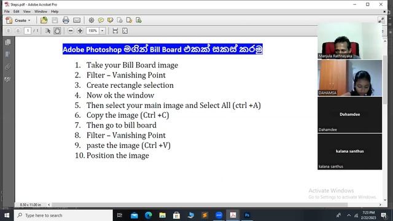
Task: Click the page size 8.50 x 11.00 in label
Action: coord(30,204)
